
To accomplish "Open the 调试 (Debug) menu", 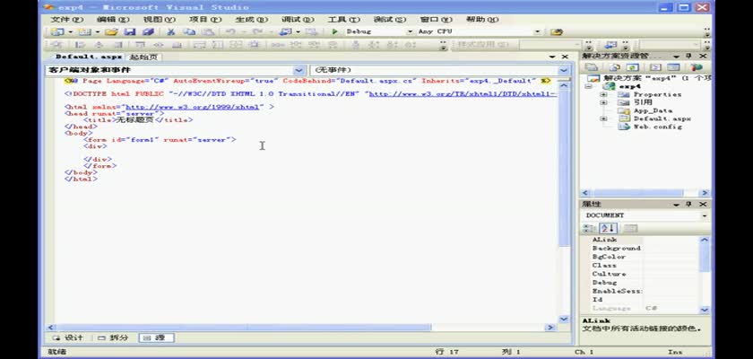I will click(290, 19).
